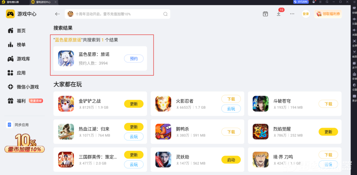Open the calendar events icon
357x175 pixels.
pos(265,14)
